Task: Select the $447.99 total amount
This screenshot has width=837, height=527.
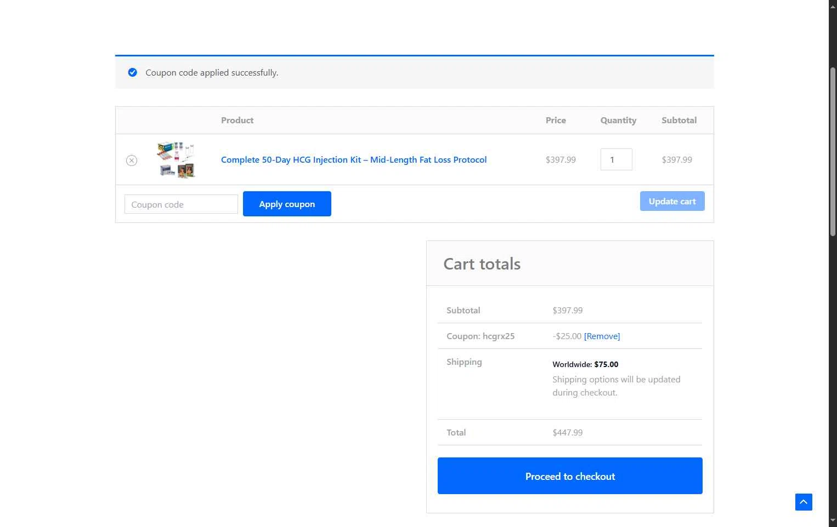Action: coord(568,432)
